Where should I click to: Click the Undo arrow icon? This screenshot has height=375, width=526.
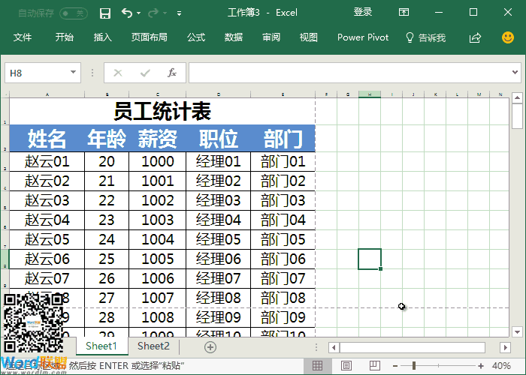127,13
